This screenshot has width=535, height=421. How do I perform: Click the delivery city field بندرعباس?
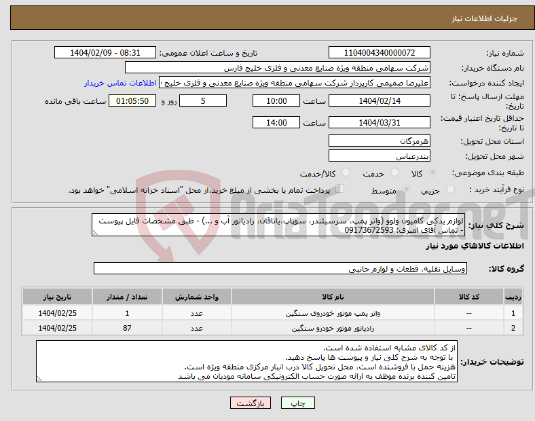pyautogui.click(x=379, y=155)
